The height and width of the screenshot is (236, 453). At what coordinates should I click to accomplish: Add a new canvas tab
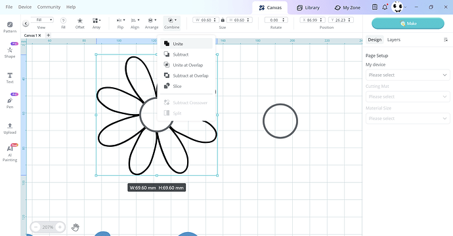click(48, 35)
